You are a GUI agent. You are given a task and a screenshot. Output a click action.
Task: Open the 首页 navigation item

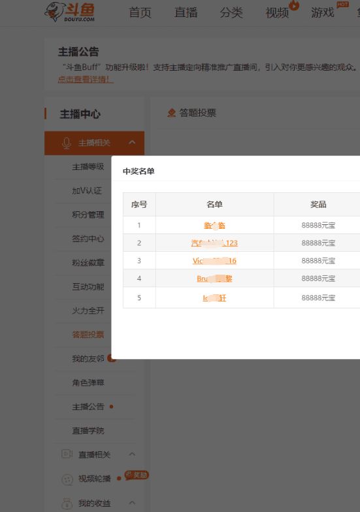click(x=140, y=12)
